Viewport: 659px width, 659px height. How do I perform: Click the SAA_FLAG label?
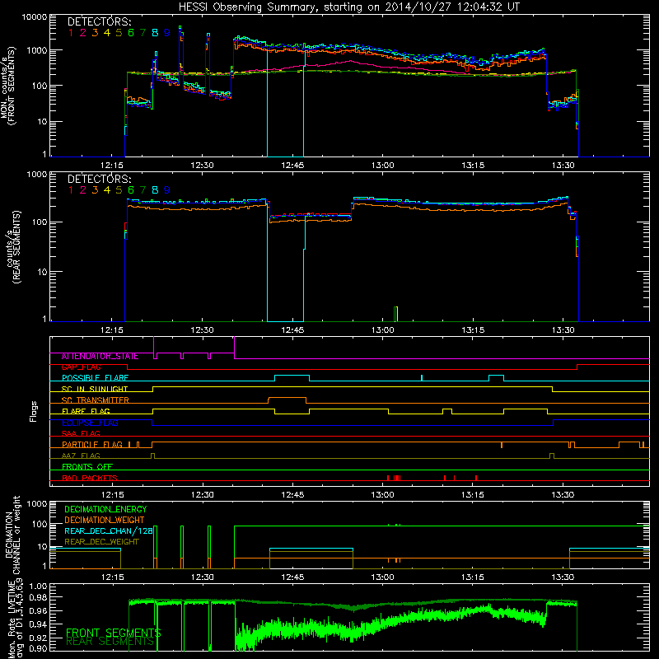(81, 433)
